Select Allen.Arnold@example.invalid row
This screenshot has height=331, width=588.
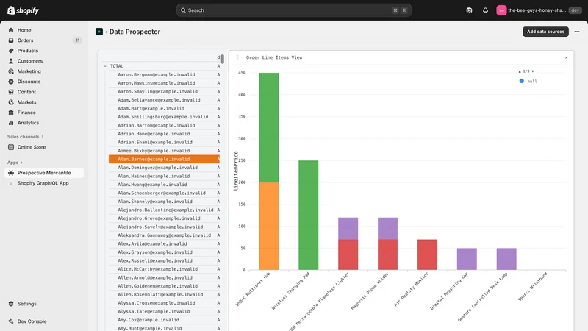point(164,278)
